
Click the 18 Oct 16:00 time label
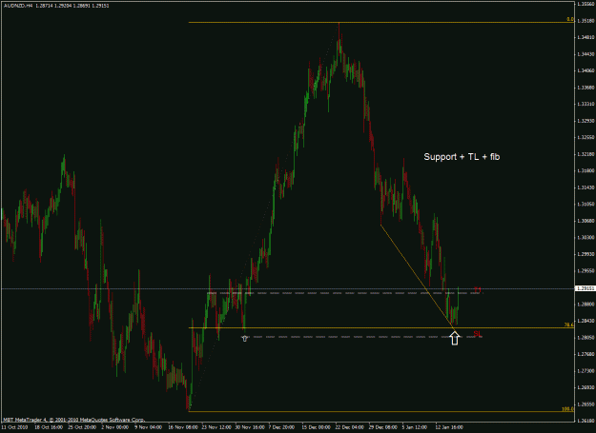tap(49, 427)
